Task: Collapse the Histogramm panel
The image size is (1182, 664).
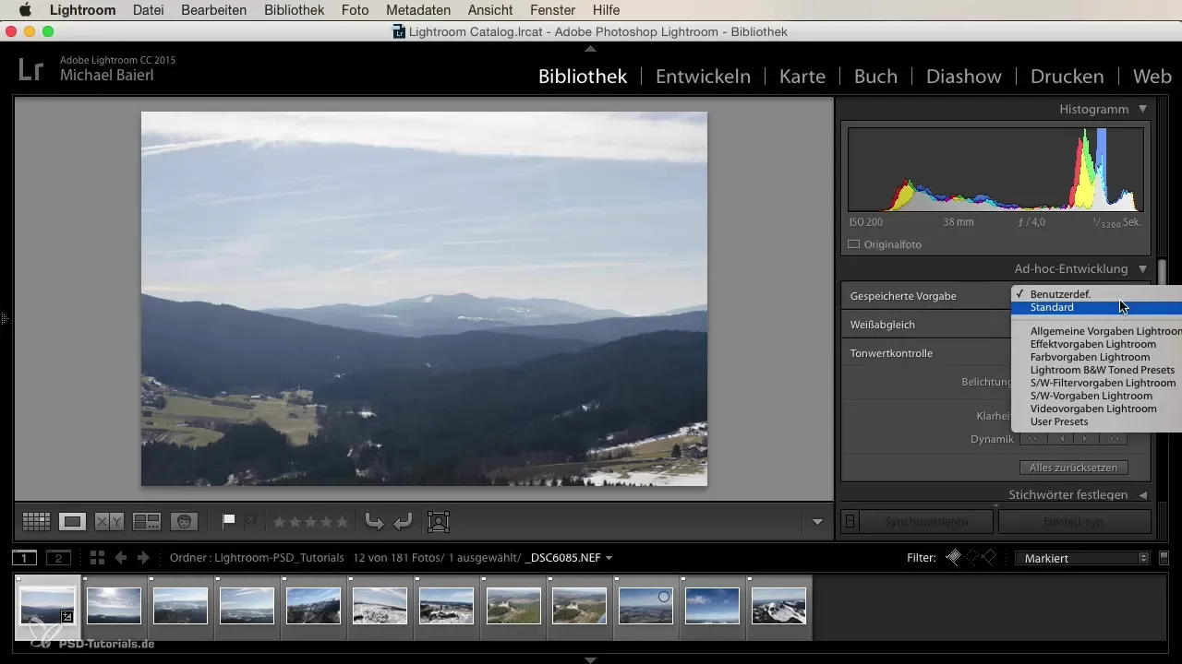Action: [1142, 109]
